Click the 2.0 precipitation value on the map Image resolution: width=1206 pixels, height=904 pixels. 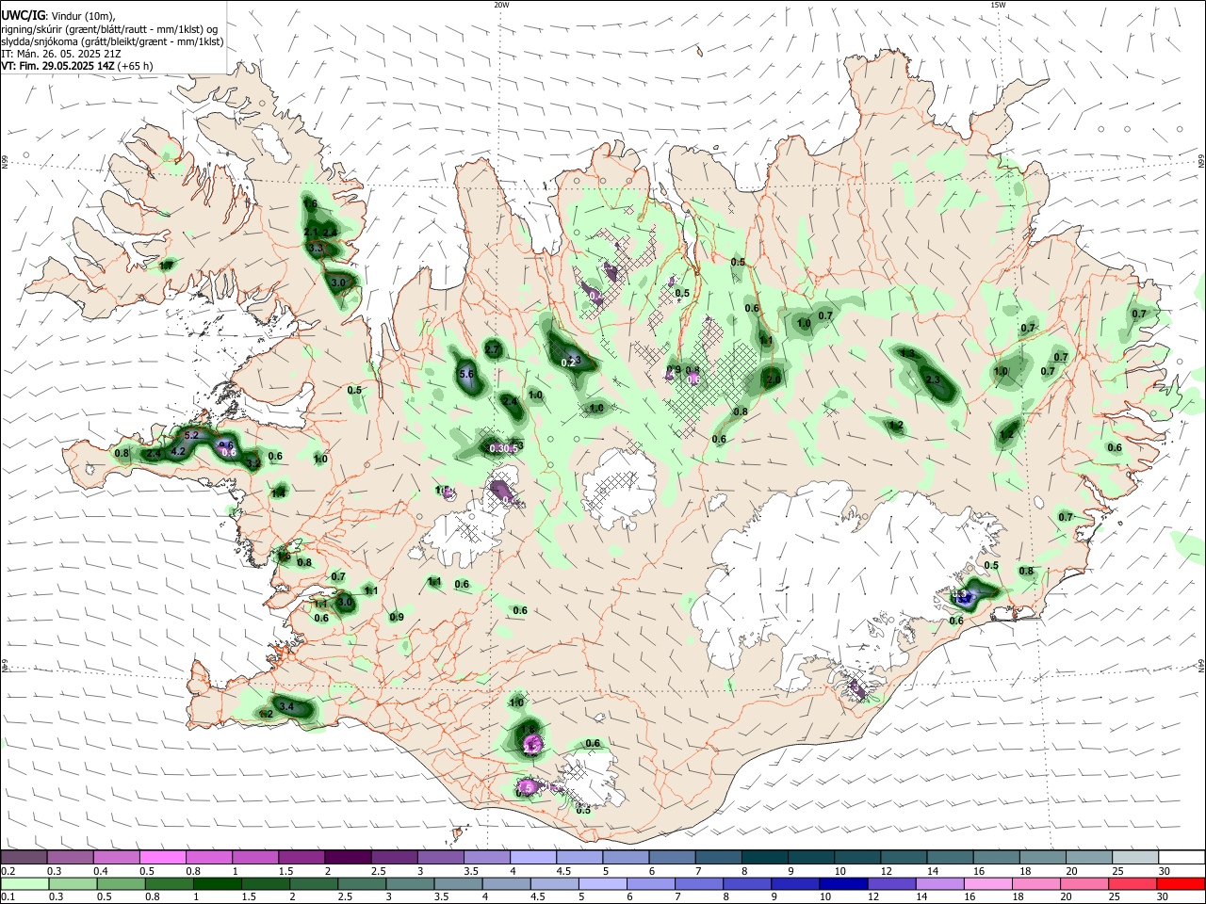click(773, 380)
